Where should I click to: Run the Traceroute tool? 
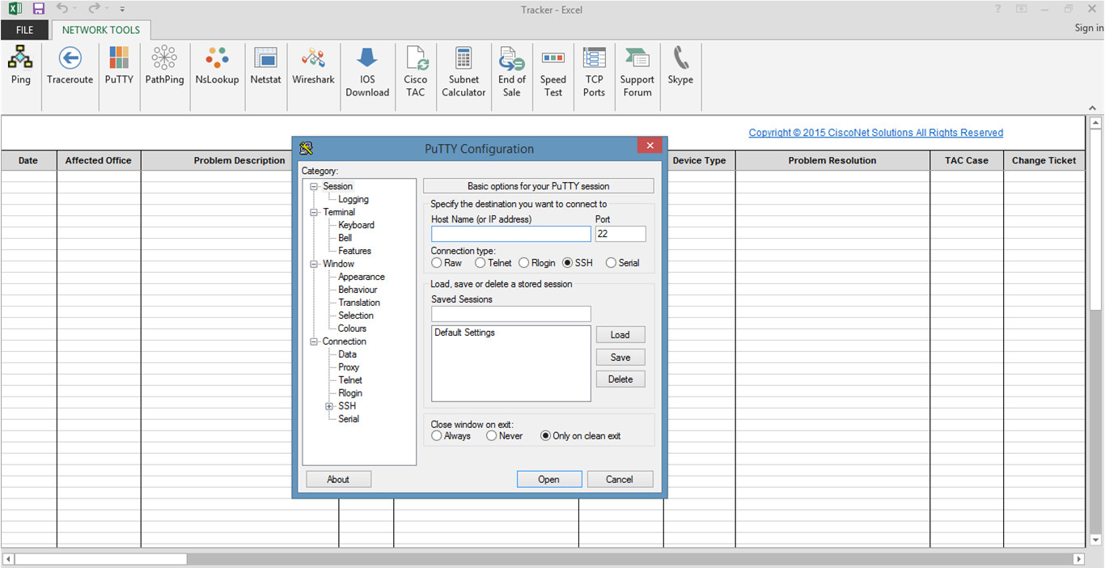click(x=70, y=66)
